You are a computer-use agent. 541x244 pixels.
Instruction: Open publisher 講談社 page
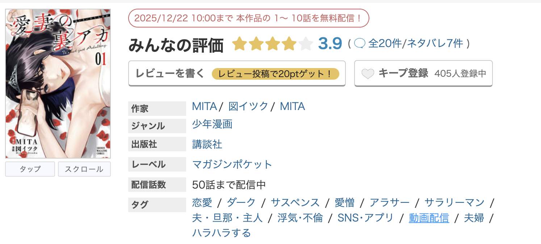pyautogui.click(x=207, y=144)
